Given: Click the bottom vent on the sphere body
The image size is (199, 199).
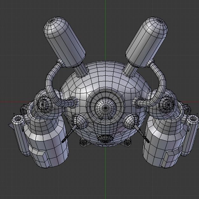Looking at the screenshot, I should 106,139.
